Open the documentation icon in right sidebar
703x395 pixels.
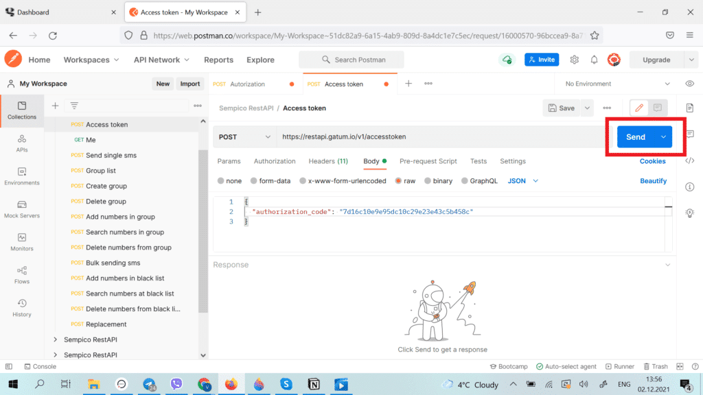689,108
